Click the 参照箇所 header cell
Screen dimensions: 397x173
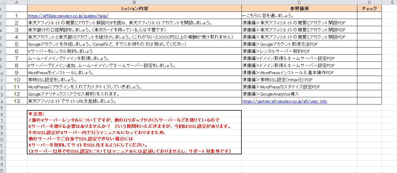[299, 9]
